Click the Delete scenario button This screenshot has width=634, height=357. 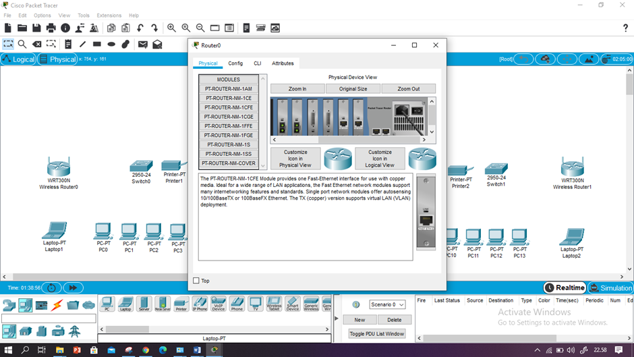click(395, 320)
